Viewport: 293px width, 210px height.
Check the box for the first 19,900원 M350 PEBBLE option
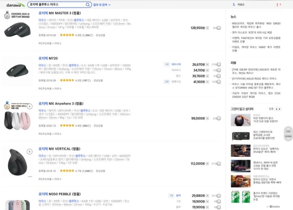pos(219,202)
